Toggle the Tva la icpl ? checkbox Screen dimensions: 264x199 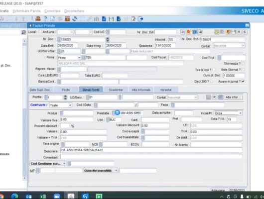(x=214, y=70)
